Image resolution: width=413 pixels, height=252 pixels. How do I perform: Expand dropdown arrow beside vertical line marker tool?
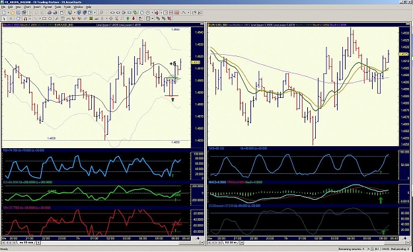point(106,19)
